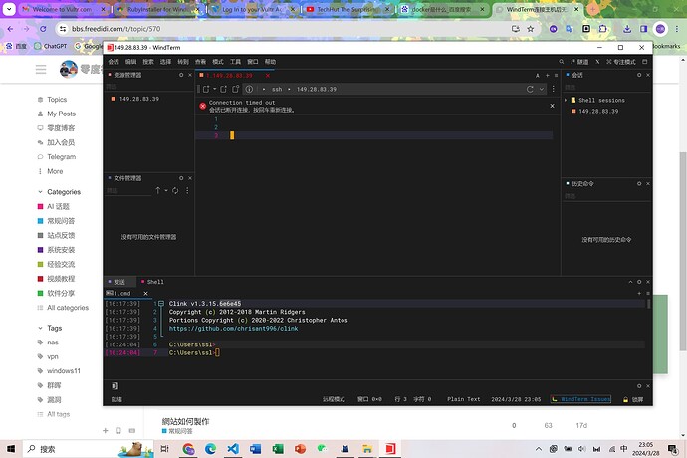Open settings gear of 文件管理器 panel

click(x=181, y=178)
